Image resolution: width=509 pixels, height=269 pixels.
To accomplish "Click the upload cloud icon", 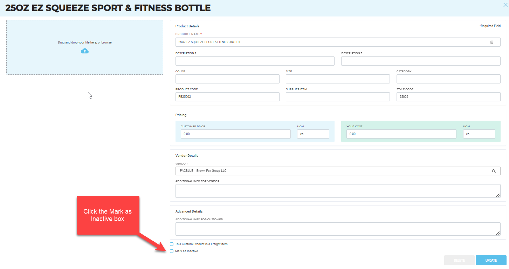I will click(x=84, y=51).
